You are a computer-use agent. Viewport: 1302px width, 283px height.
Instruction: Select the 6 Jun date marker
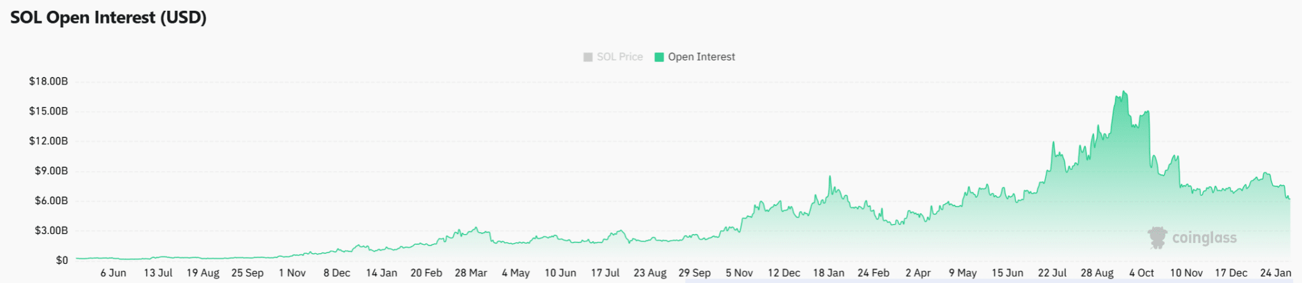(113, 273)
